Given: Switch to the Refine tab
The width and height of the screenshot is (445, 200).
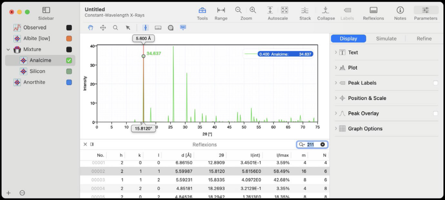Looking at the screenshot, I should [424, 38].
